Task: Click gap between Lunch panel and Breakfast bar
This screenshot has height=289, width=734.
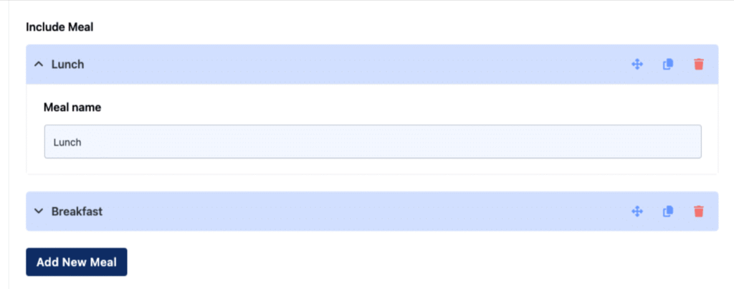Action: [372, 183]
